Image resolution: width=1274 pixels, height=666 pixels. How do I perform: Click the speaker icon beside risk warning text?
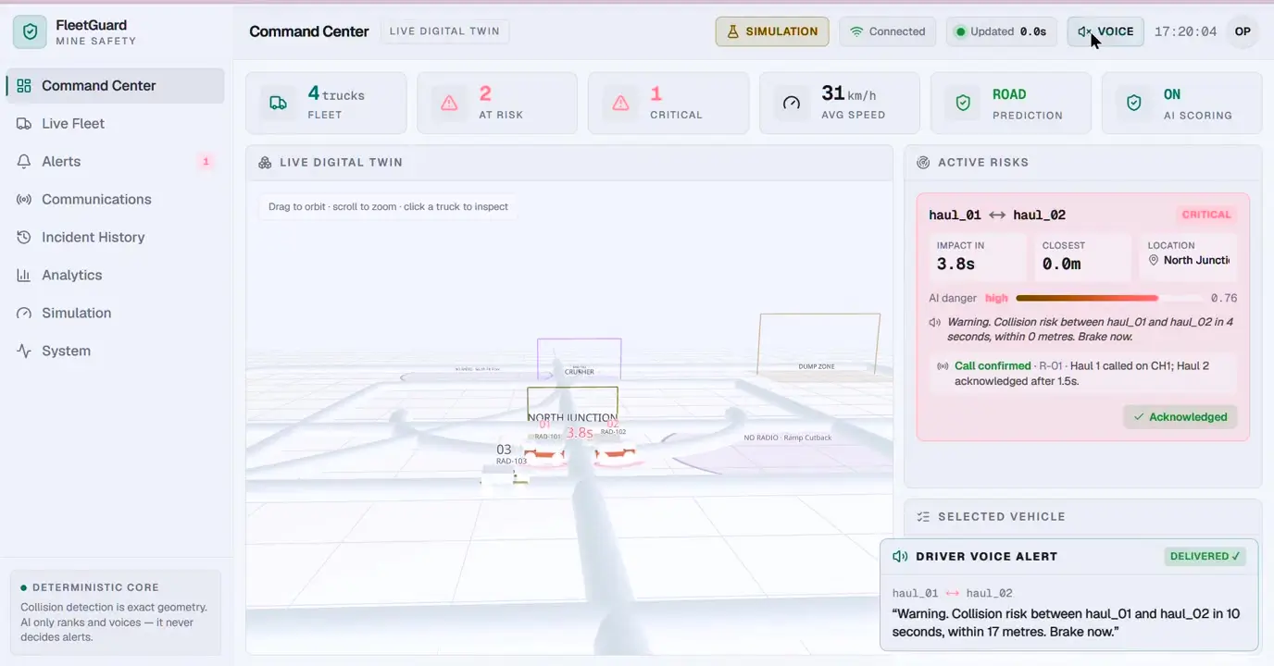(x=935, y=323)
